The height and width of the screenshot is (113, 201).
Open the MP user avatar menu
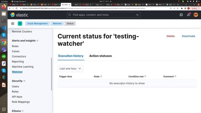point(196,15)
